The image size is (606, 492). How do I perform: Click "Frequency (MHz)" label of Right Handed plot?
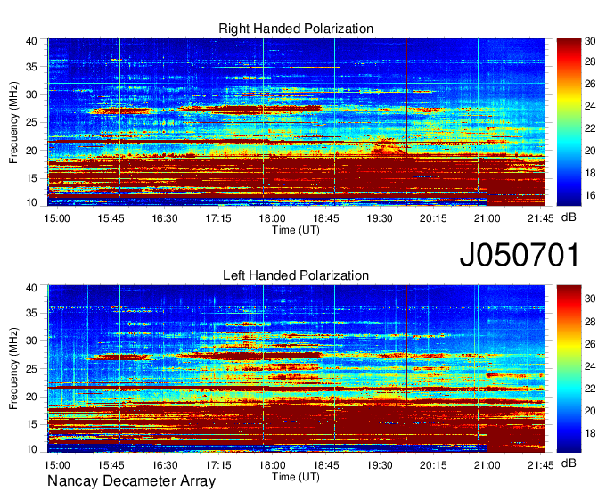(13, 122)
